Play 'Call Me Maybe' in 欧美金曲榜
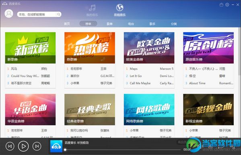Screen dimensions: 241x155 [x=140, y=83]
